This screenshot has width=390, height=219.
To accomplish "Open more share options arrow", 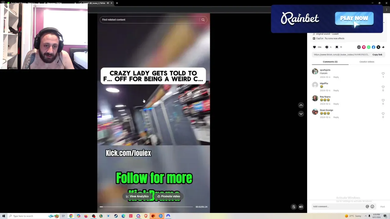I will pyautogui.click(x=383, y=47).
